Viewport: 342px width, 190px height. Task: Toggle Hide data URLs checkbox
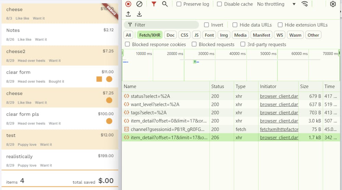tap(235, 25)
